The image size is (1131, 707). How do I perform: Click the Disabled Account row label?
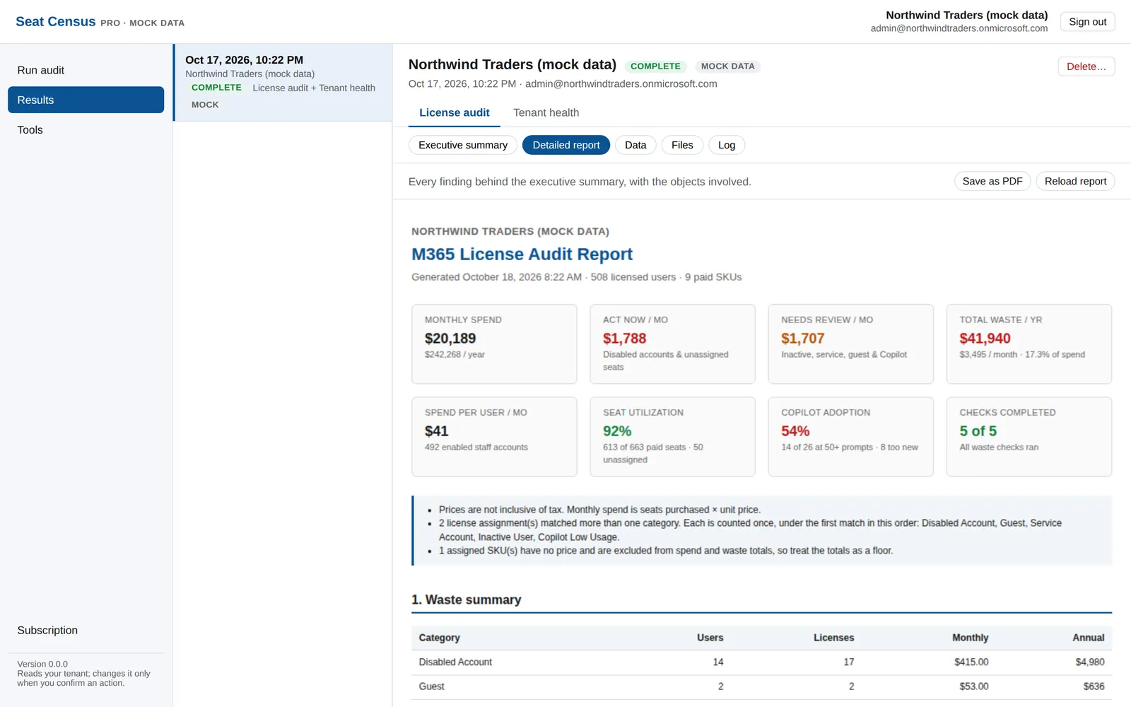[x=455, y=662]
